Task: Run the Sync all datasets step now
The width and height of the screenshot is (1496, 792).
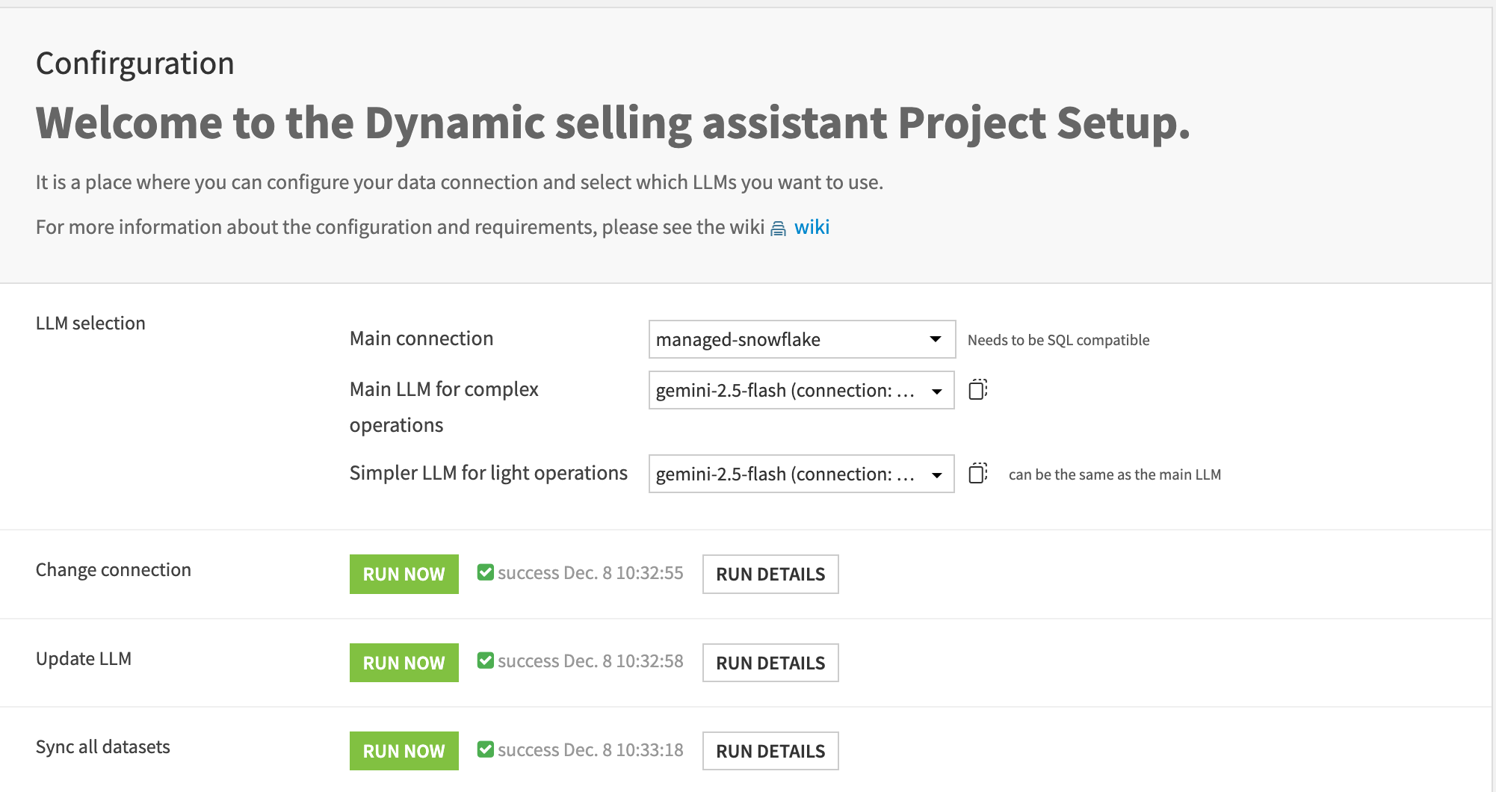Action: tap(404, 750)
